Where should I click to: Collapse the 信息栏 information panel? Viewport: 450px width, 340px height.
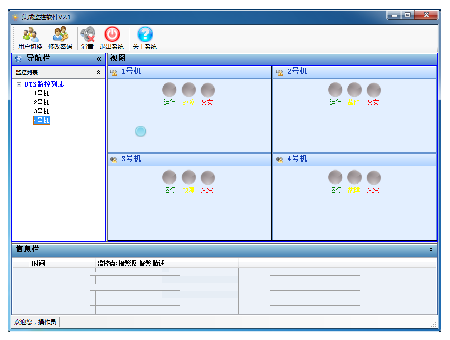click(x=431, y=249)
